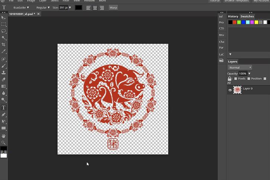
Task: Switch to the History tab
Action: tap(233, 16)
